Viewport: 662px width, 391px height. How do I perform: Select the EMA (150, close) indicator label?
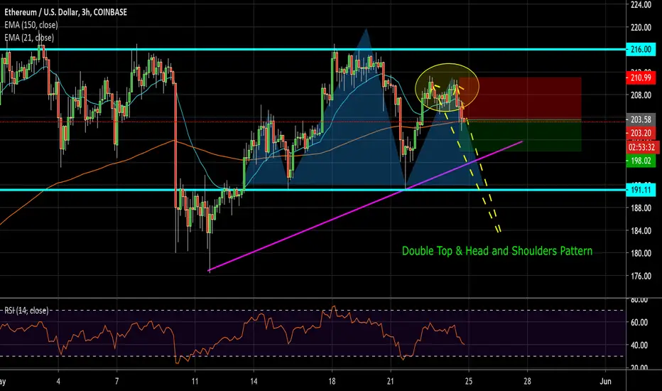pos(31,25)
